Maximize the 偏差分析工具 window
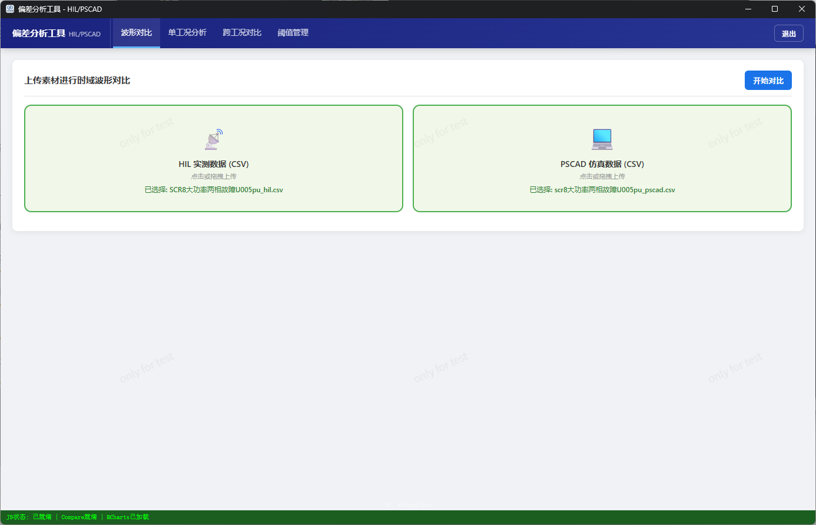The image size is (816, 525). tap(775, 9)
